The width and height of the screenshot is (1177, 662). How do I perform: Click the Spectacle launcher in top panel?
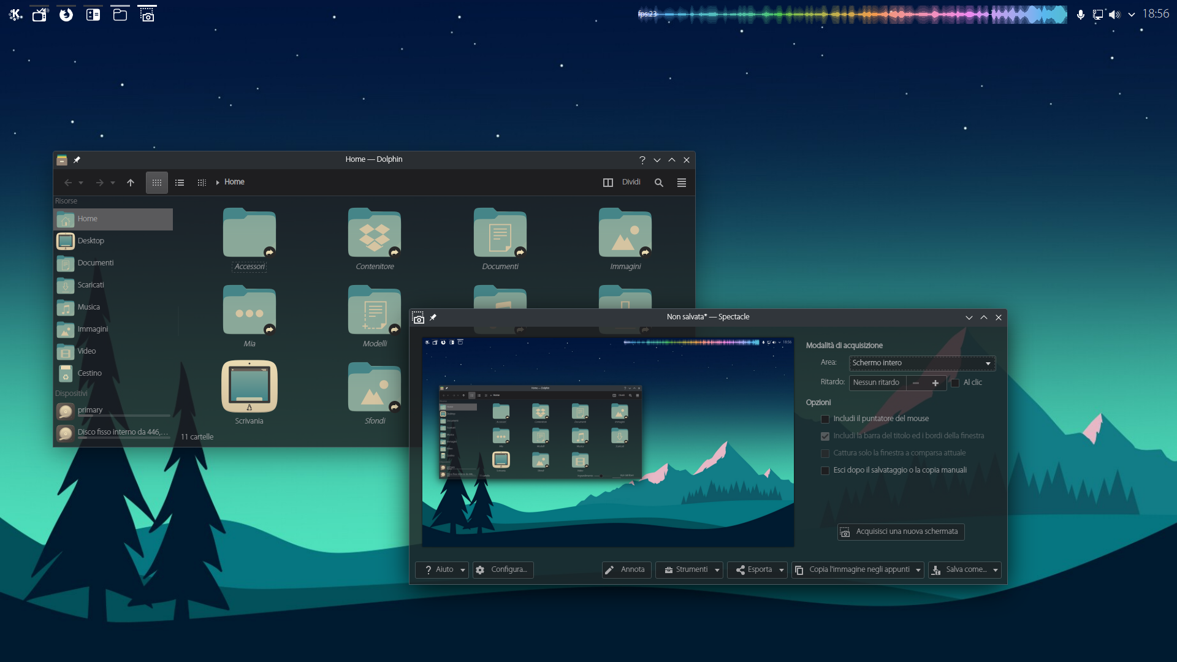[147, 15]
